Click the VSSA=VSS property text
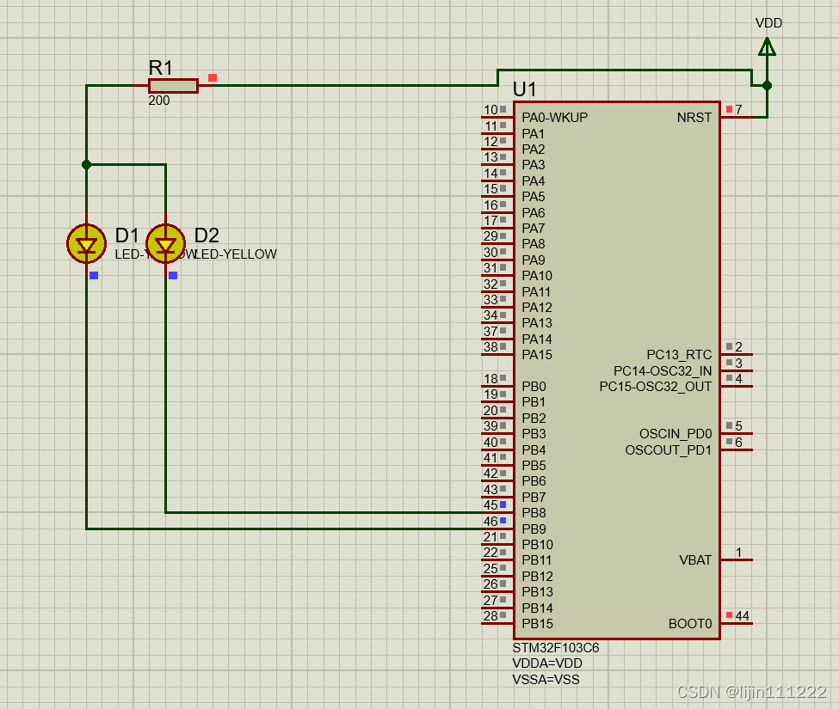The width and height of the screenshot is (839, 709). point(546,680)
